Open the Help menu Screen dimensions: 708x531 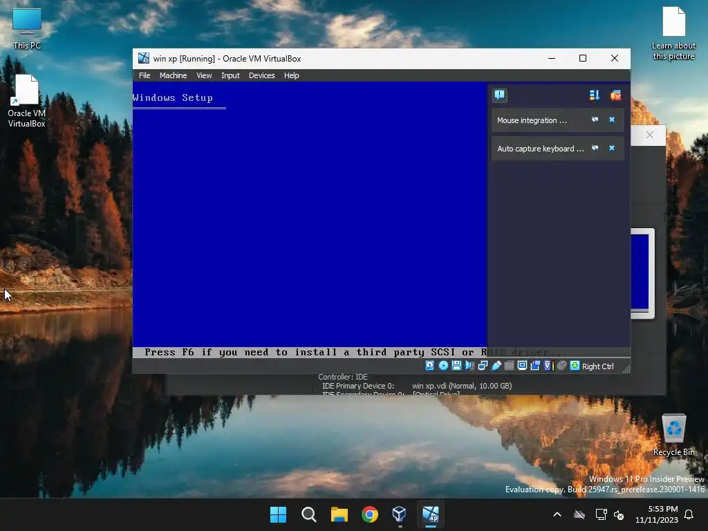[x=291, y=75]
